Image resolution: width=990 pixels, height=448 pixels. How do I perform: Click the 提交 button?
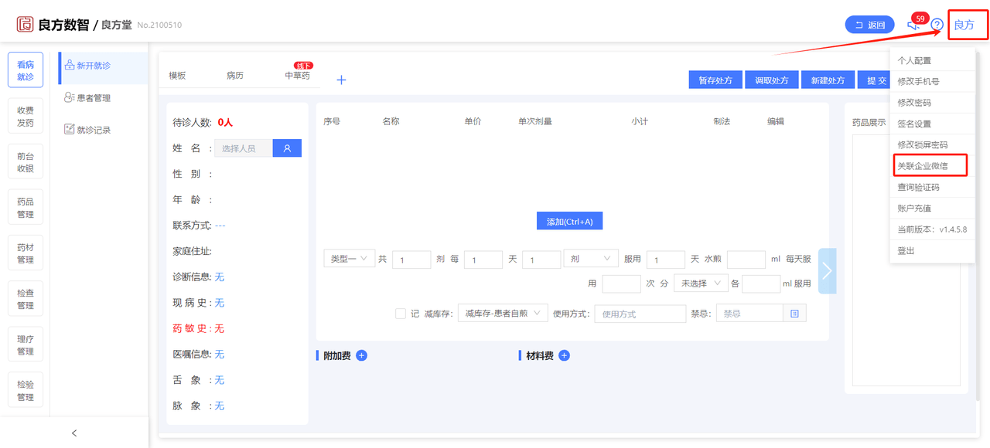coord(875,80)
